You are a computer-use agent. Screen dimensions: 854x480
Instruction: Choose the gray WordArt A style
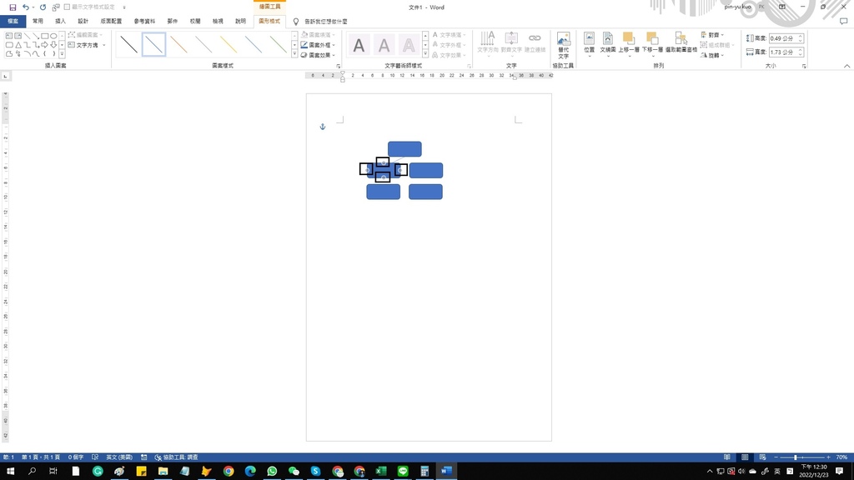click(384, 45)
